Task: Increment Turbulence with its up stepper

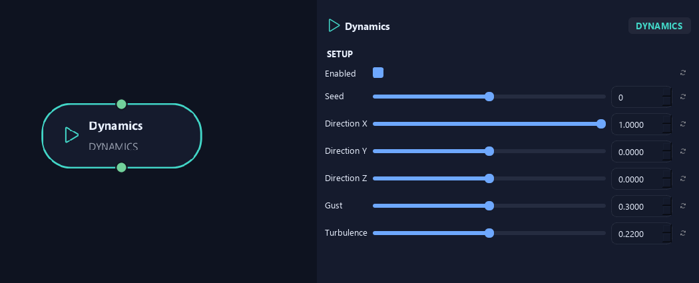Action: click(667, 228)
